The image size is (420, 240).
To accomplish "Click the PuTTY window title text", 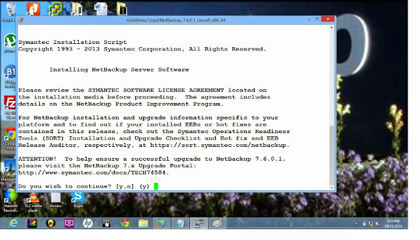I will (176, 20).
